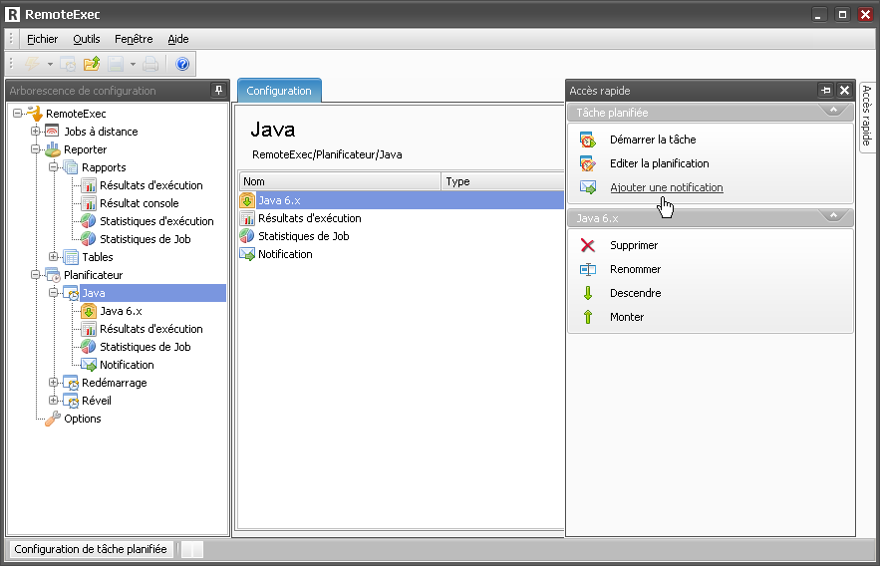880x566 pixels.
Task: Click the RemoteExec root icon in tree
Action: (35, 114)
